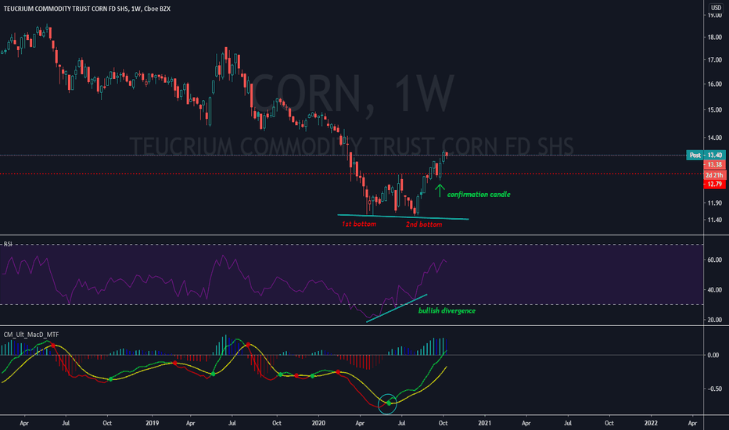Click the "bullish divergence" annotation text
This screenshot has height=430, width=729.
(447, 310)
